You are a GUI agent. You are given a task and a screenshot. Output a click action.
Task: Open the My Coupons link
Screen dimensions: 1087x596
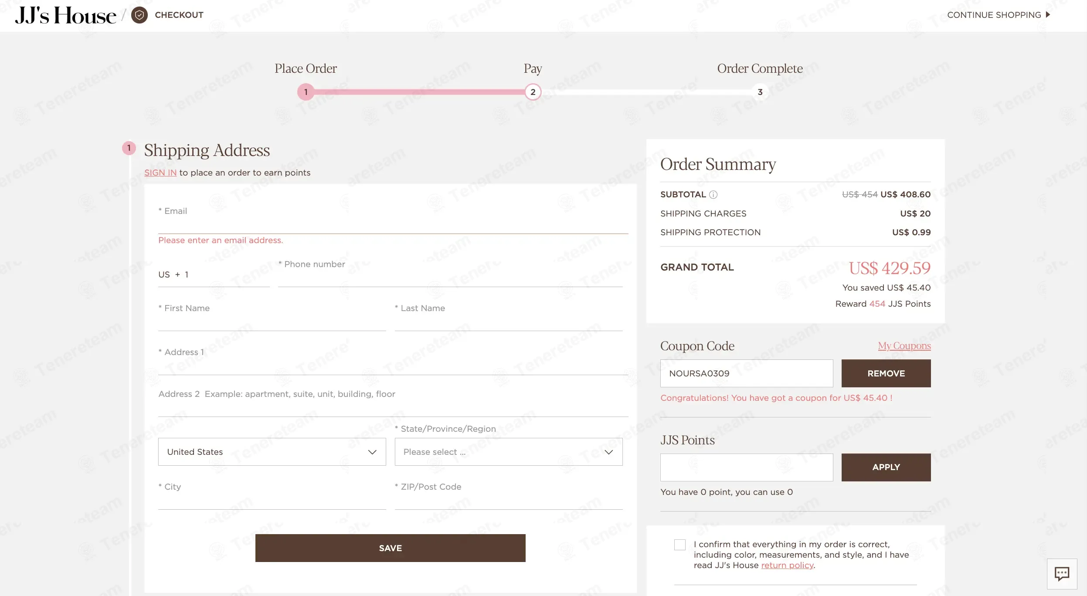(904, 346)
